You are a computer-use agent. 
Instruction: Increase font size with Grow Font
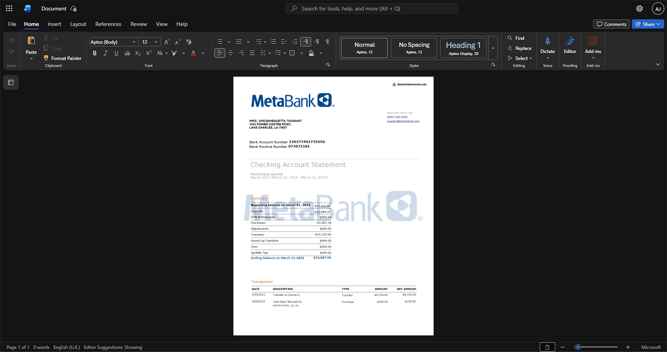(x=167, y=42)
